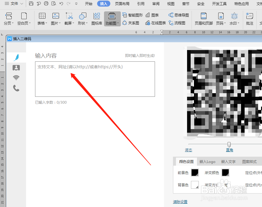This screenshot has height=207, width=262.
Task: Expand the 功能图 dropdown arrow
Action: [118, 23]
